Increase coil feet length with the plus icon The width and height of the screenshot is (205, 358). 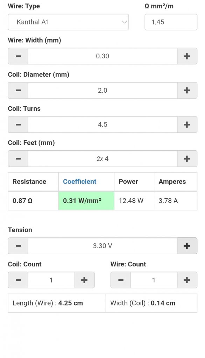tap(187, 159)
